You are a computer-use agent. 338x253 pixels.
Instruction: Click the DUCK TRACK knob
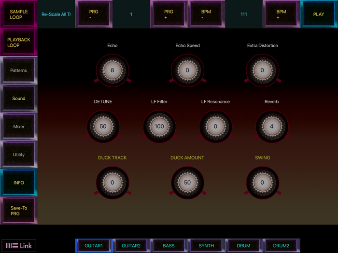pyautogui.click(x=113, y=183)
